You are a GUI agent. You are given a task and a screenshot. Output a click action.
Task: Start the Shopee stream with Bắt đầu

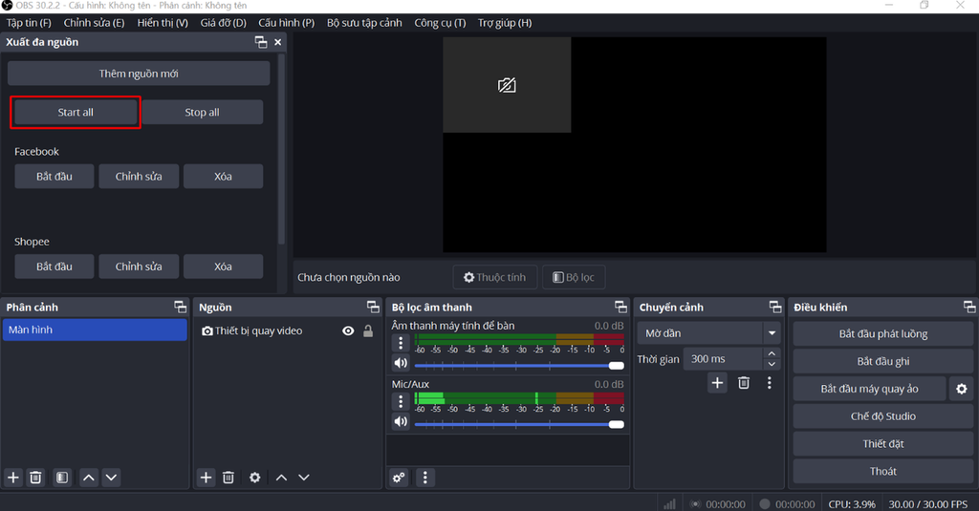(54, 266)
